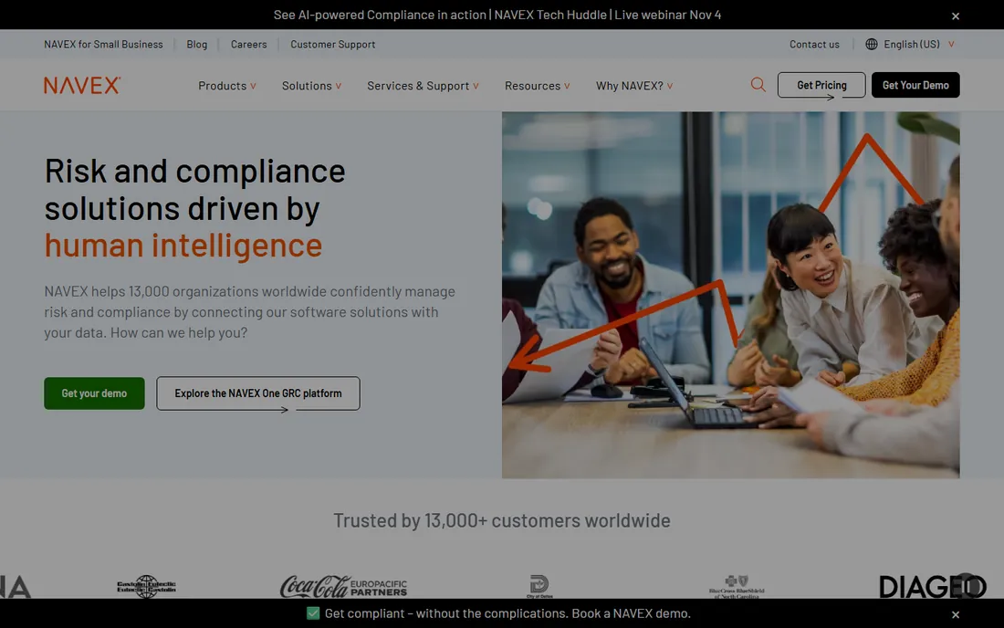Click the green checkmark icon in bottom banner

(x=313, y=613)
